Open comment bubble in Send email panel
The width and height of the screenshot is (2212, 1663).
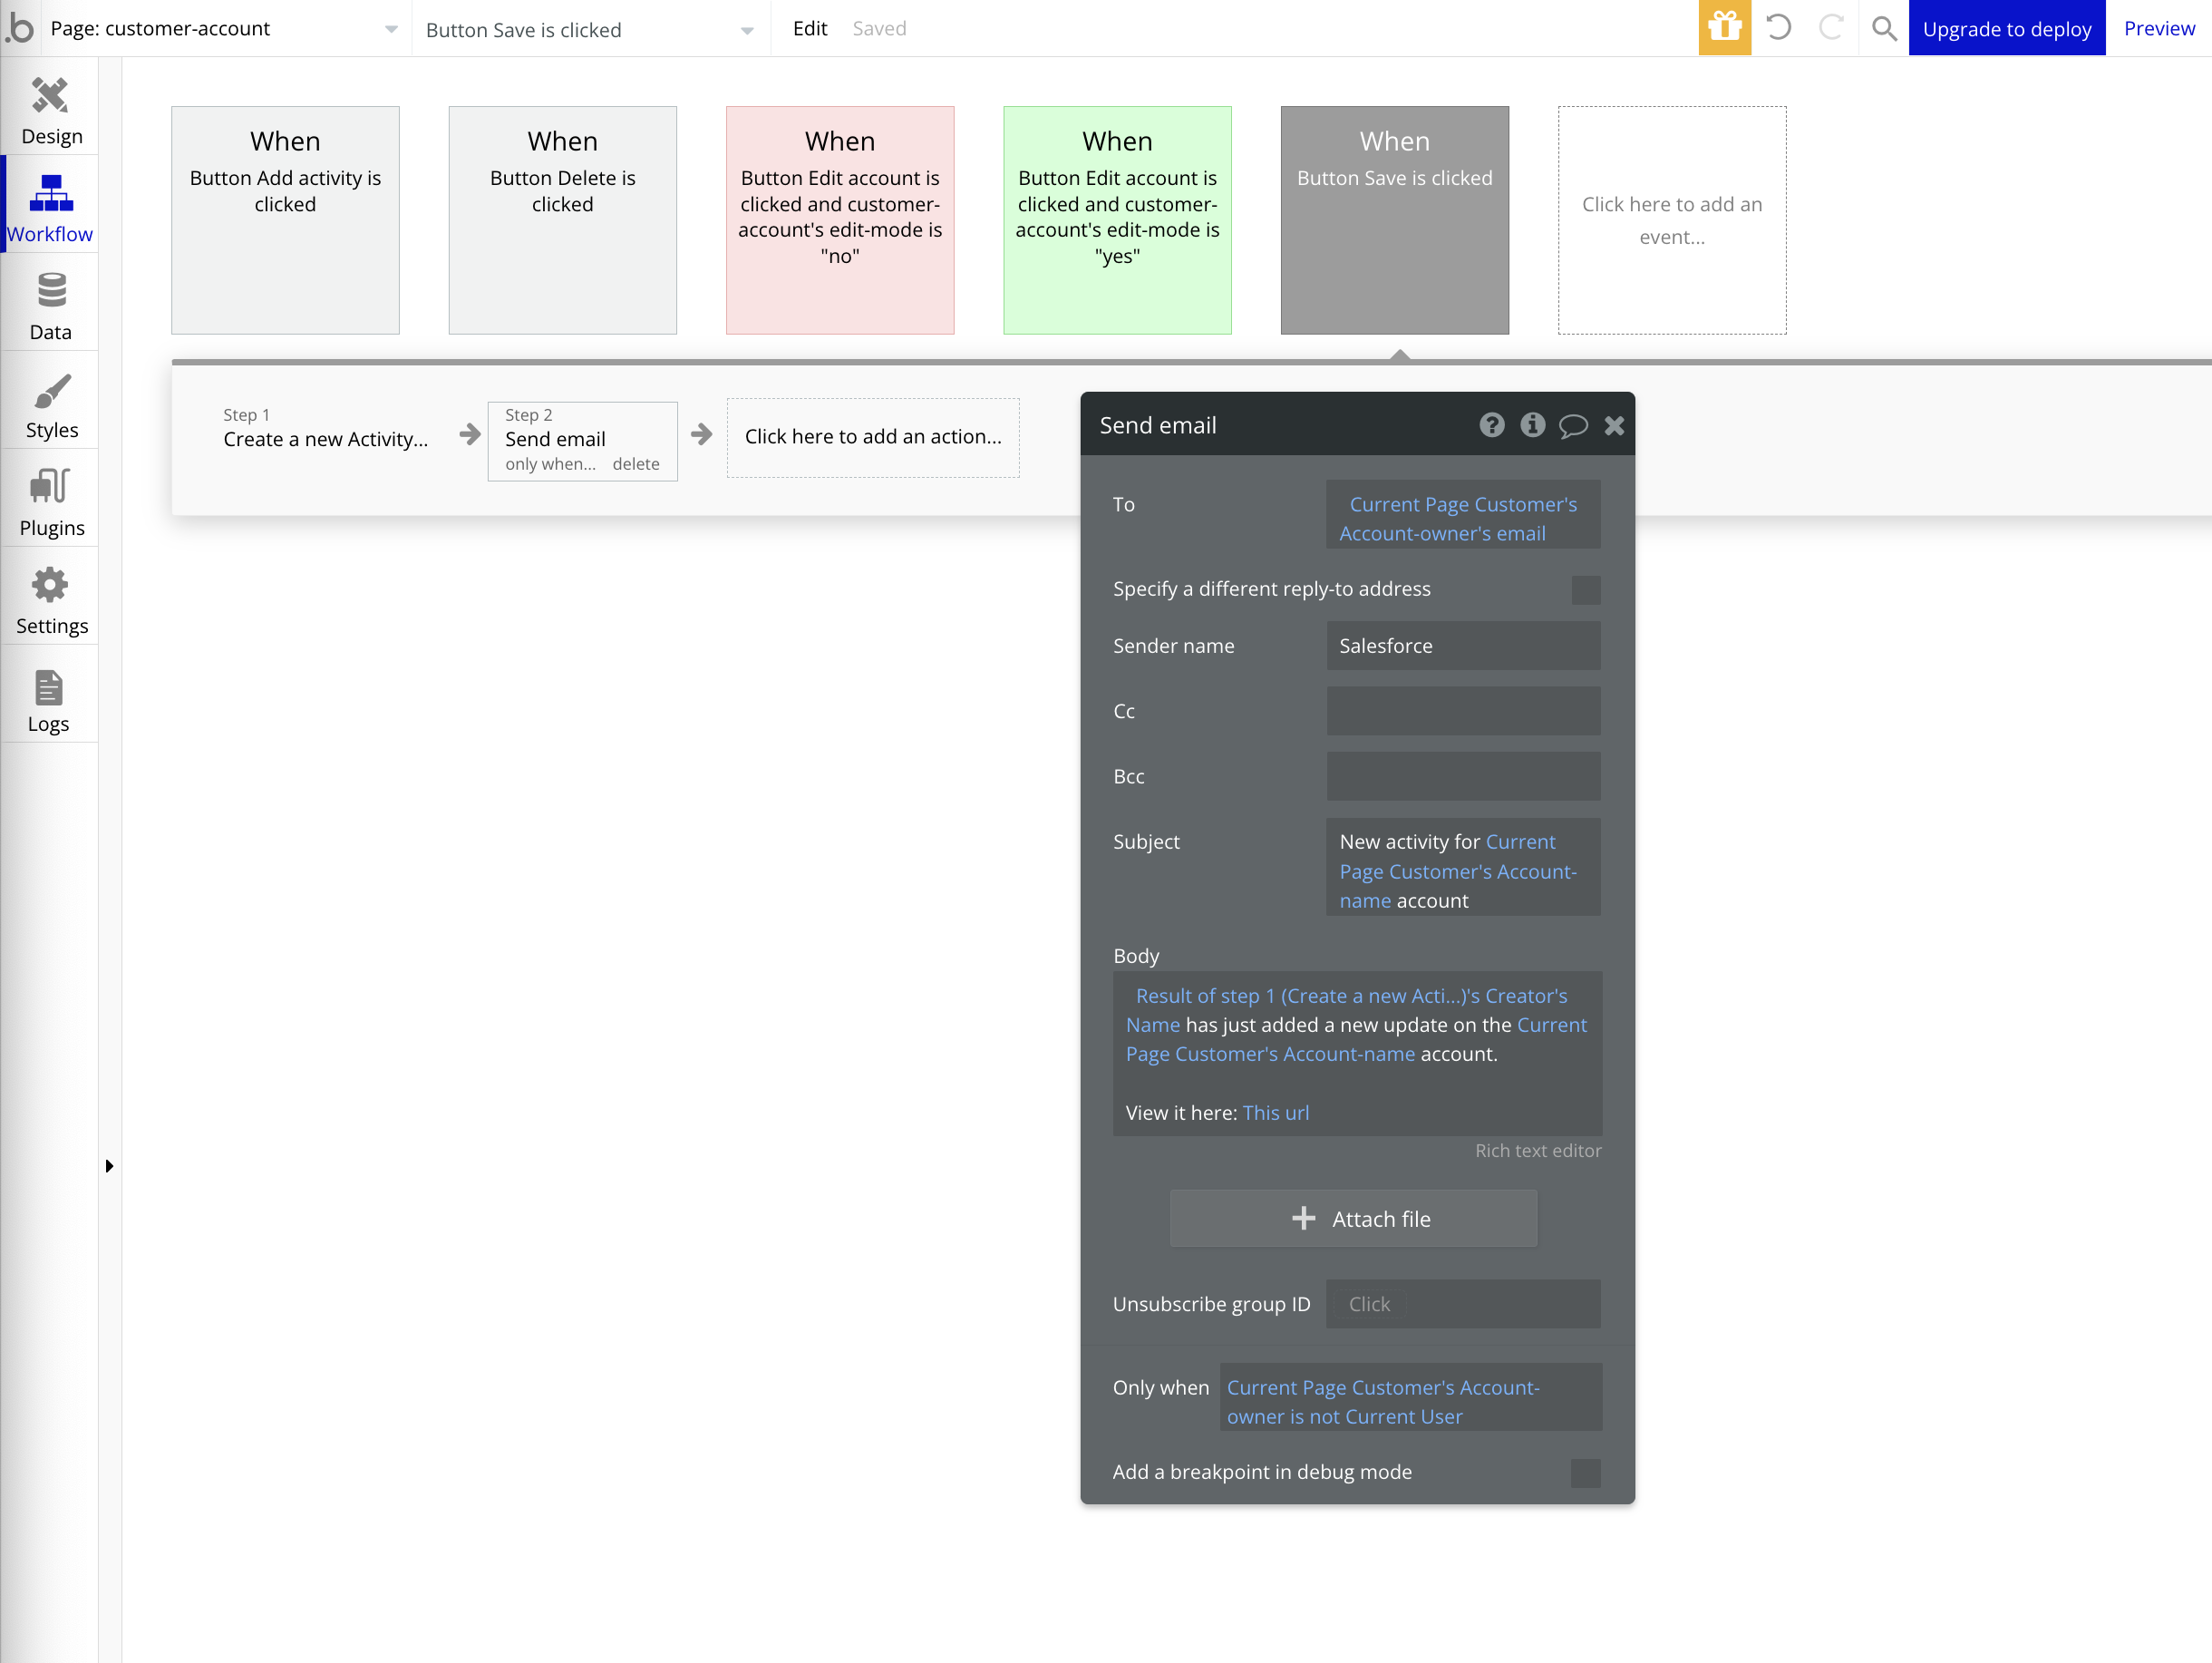[x=1573, y=426]
